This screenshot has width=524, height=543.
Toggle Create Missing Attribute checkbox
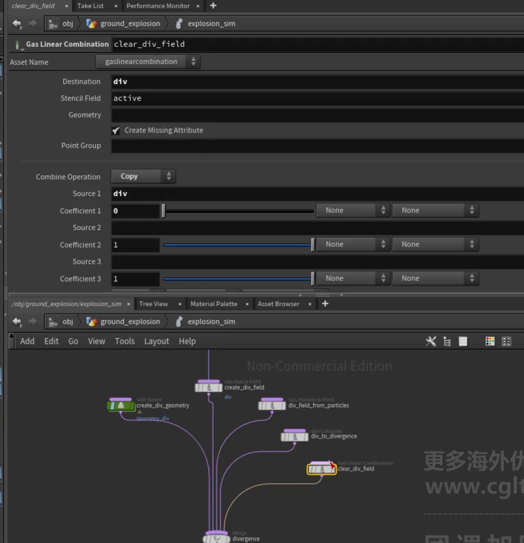coord(116,130)
